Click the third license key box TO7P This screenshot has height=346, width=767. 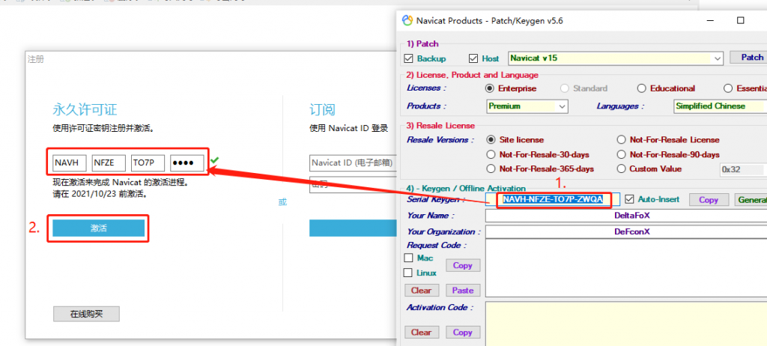148,163
